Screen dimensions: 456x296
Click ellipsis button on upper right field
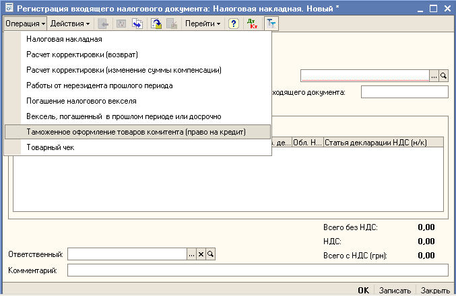point(434,76)
